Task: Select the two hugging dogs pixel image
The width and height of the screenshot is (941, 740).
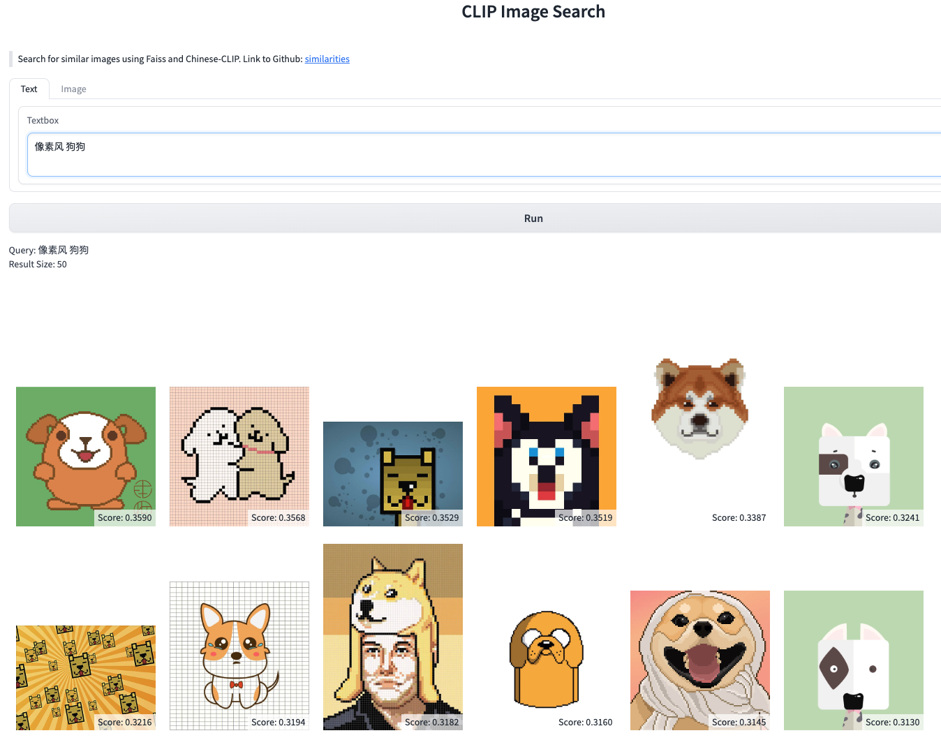Action: click(x=239, y=454)
